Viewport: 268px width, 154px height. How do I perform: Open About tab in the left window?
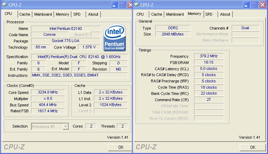[x=93, y=14]
